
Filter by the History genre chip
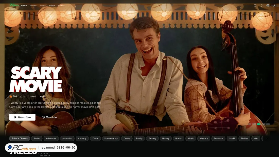point(166,138)
